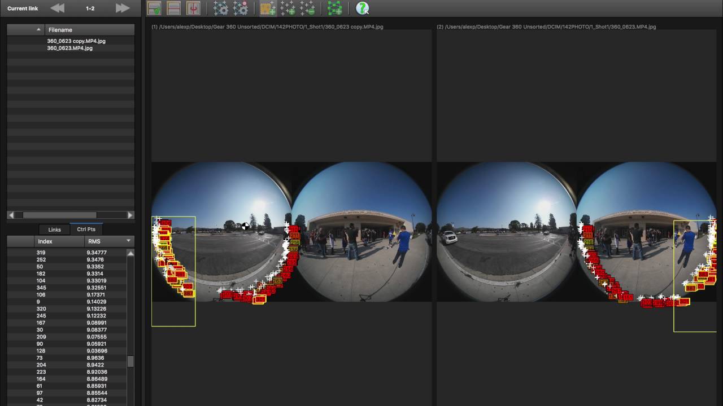
Task: Select the row with RMS 8.85931
Action: 67,386
